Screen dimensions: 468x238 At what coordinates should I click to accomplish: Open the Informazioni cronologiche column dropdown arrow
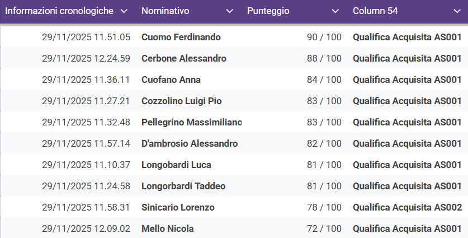[x=124, y=11]
